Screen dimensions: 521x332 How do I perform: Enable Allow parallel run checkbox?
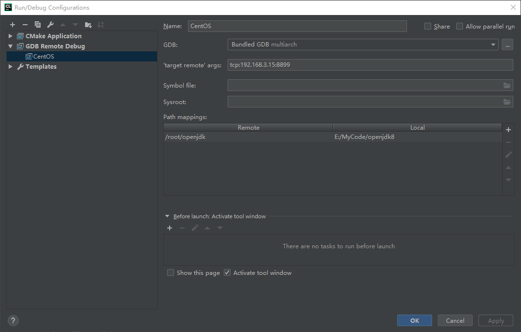coord(460,26)
